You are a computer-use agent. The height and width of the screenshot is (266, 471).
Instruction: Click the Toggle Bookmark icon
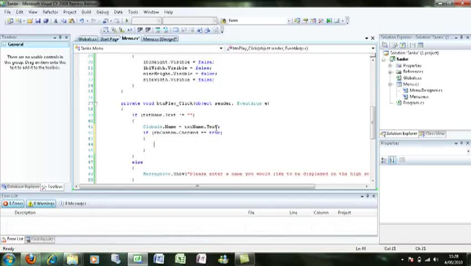[176, 30]
